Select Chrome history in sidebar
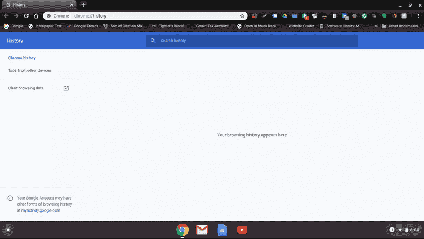 21,58
